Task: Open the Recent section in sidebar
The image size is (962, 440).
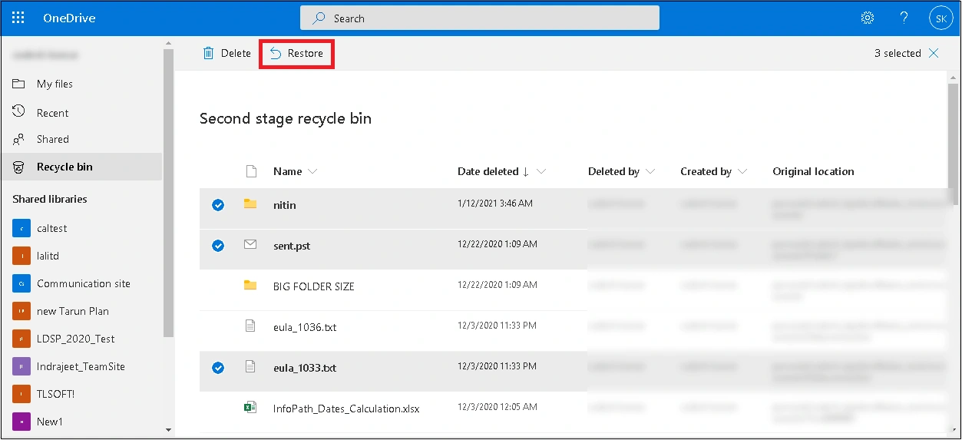Action: [x=52, y=113]
